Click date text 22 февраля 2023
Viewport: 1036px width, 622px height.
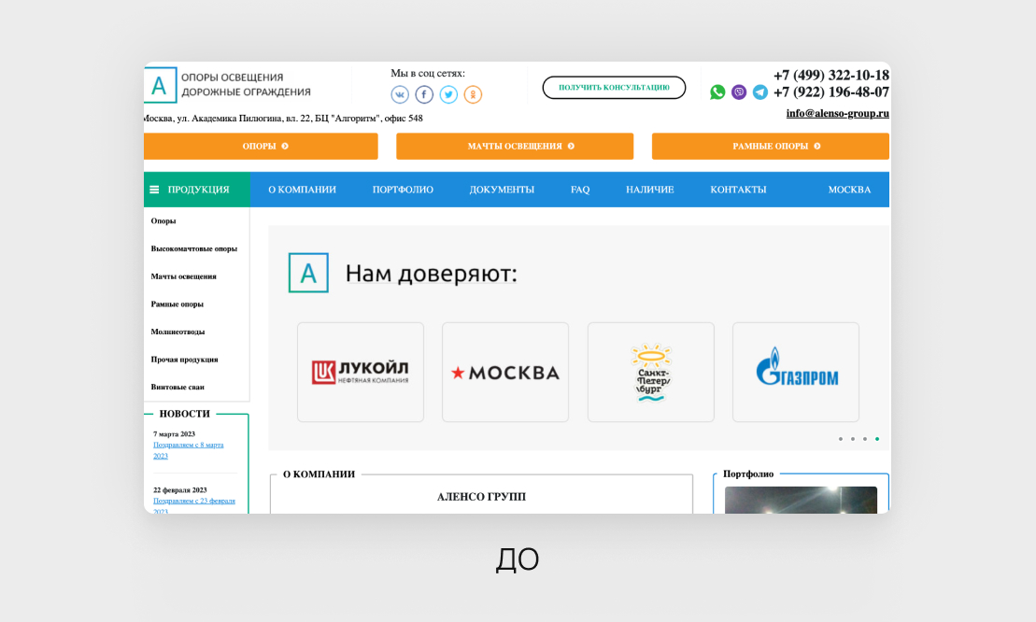click(180, 490)
